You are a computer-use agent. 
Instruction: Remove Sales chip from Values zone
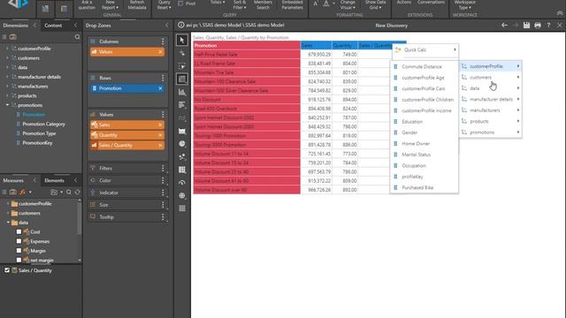160,125
